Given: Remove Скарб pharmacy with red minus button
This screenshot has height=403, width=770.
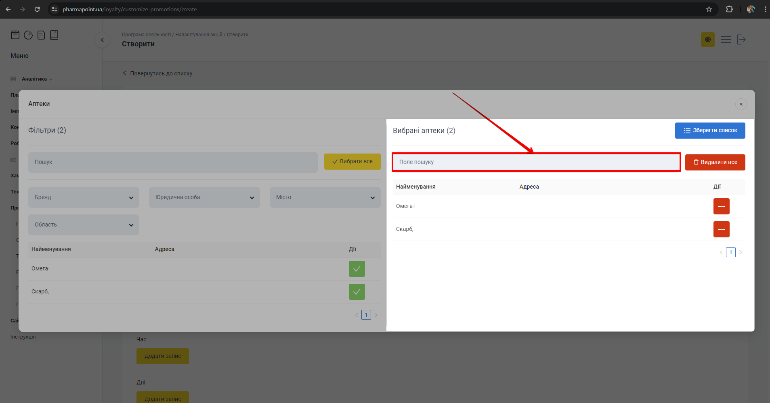Looking at the screenshot, I should [721, 229].
